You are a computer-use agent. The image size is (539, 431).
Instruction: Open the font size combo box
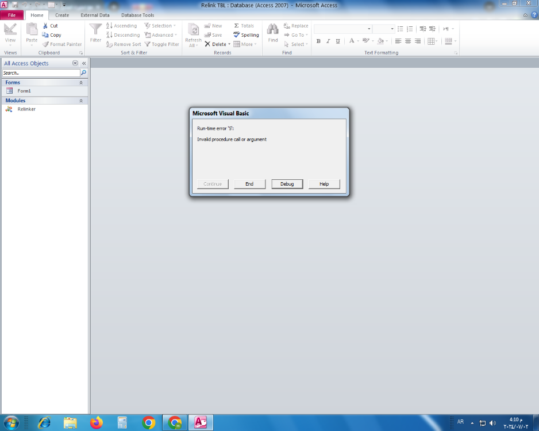coord(383,29)
